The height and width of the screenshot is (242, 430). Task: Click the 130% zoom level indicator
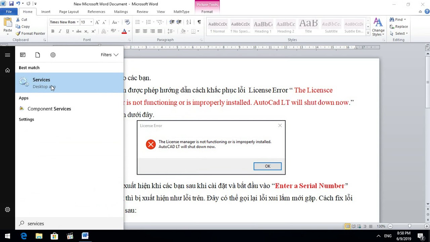point(381,226)
